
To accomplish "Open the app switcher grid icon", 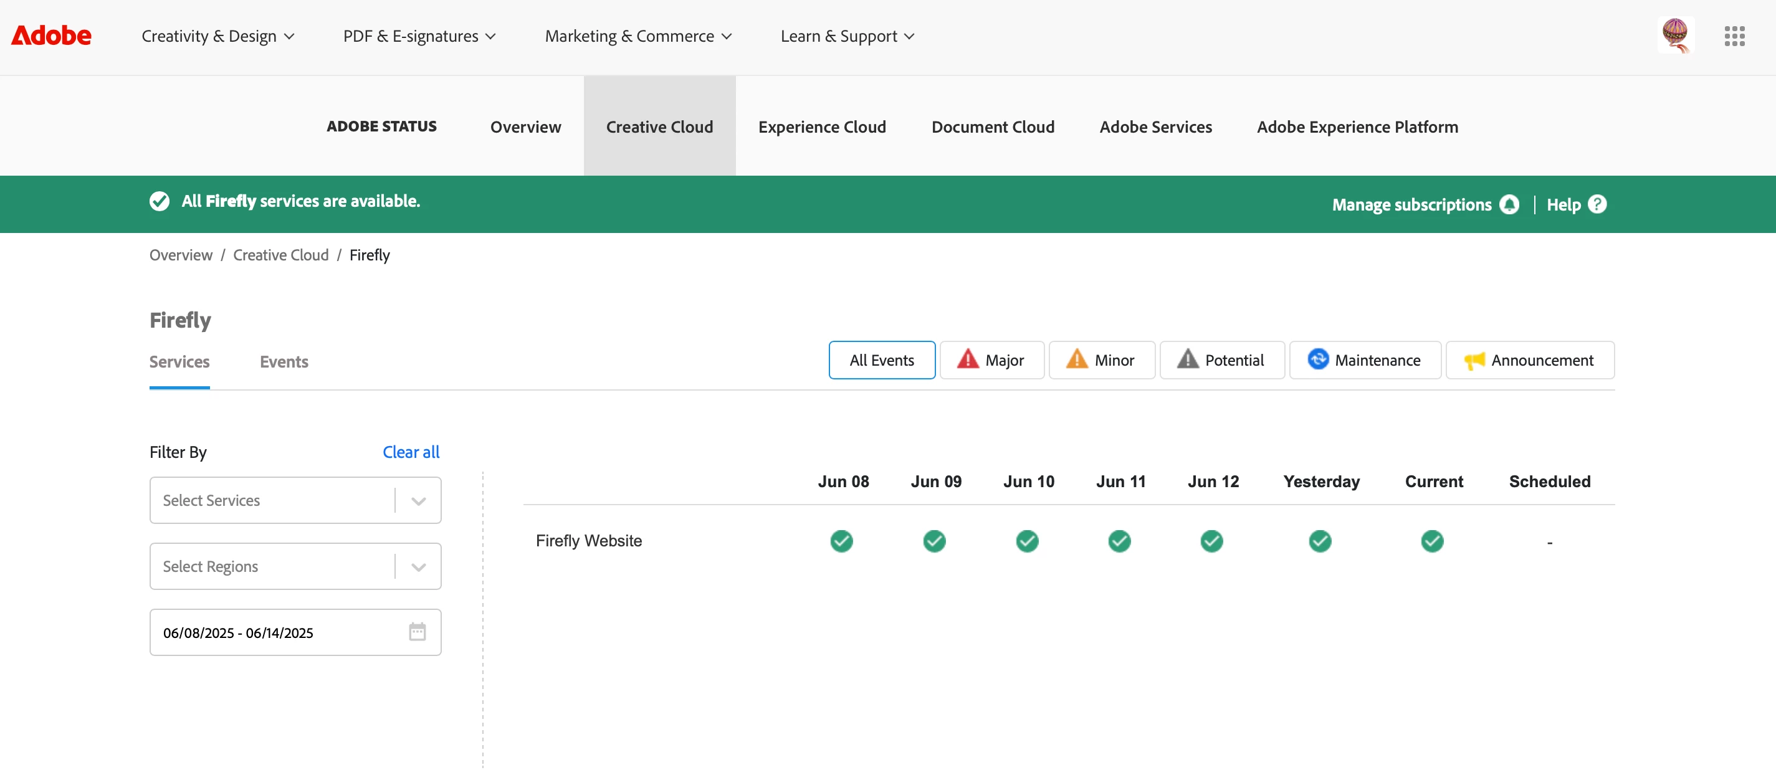I will (1734, 36).
